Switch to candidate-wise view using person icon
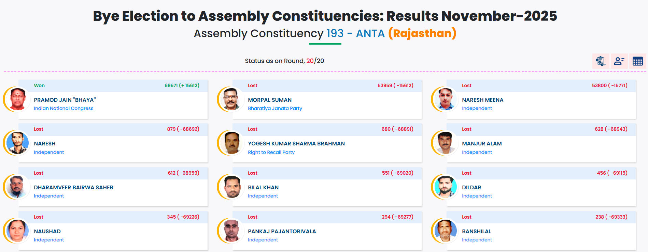Screen dimensions: 648x252 point(619,61)
